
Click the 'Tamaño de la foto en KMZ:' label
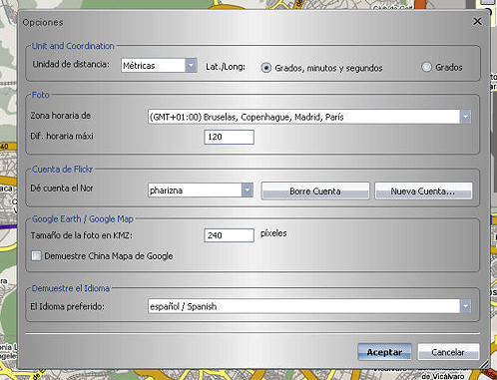click(82, 235)
